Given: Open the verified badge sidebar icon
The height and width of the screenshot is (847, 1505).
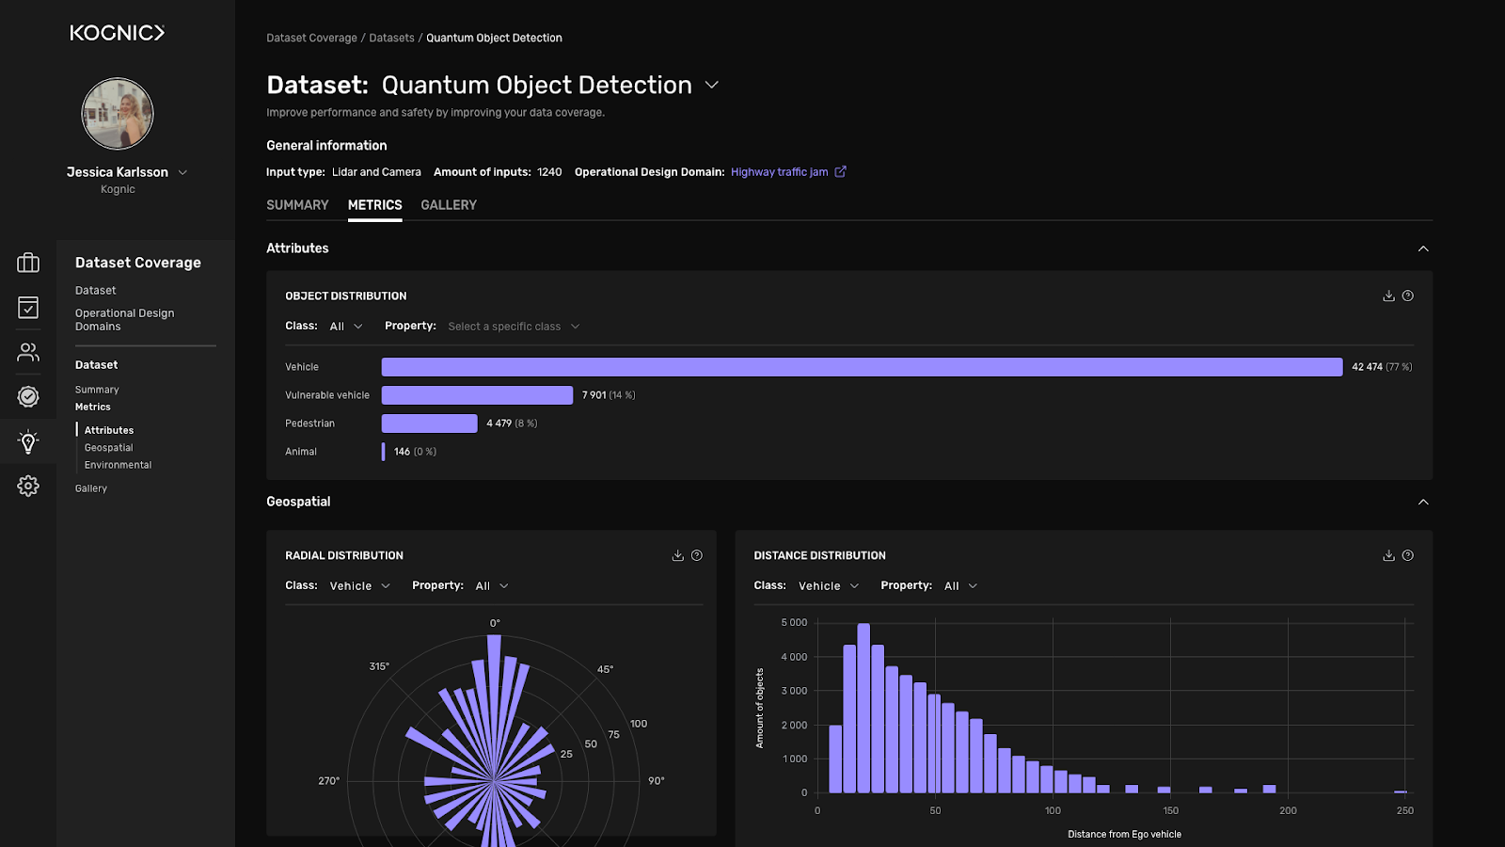Looking at the screenshot, I should (x=28, y=397).
